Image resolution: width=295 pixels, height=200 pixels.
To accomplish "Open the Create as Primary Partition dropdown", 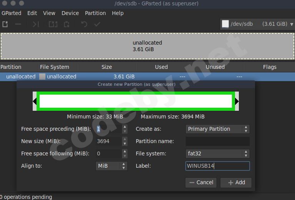I will point(217,129).
